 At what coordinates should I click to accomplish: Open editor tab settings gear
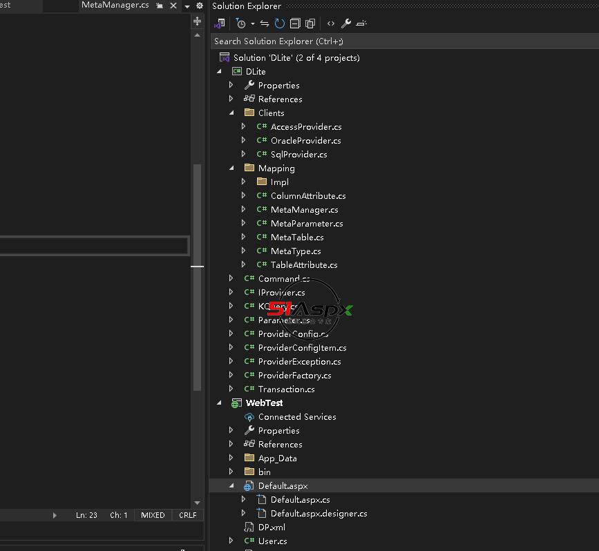point(200,6)
